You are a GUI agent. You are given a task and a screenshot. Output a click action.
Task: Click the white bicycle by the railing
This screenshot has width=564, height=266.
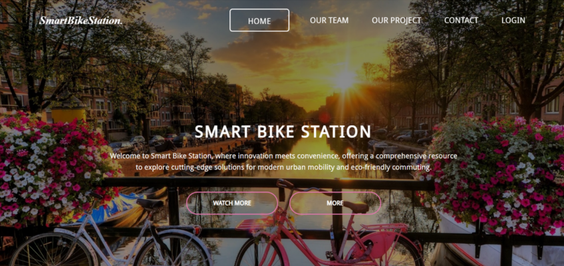click(x=112, y=233)
